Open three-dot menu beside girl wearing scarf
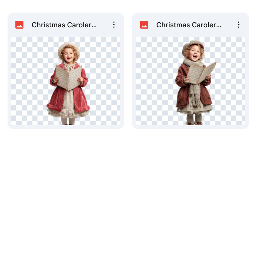Viewport: 254px width, 268px height. pyautogui.click(x=239, y=24)
